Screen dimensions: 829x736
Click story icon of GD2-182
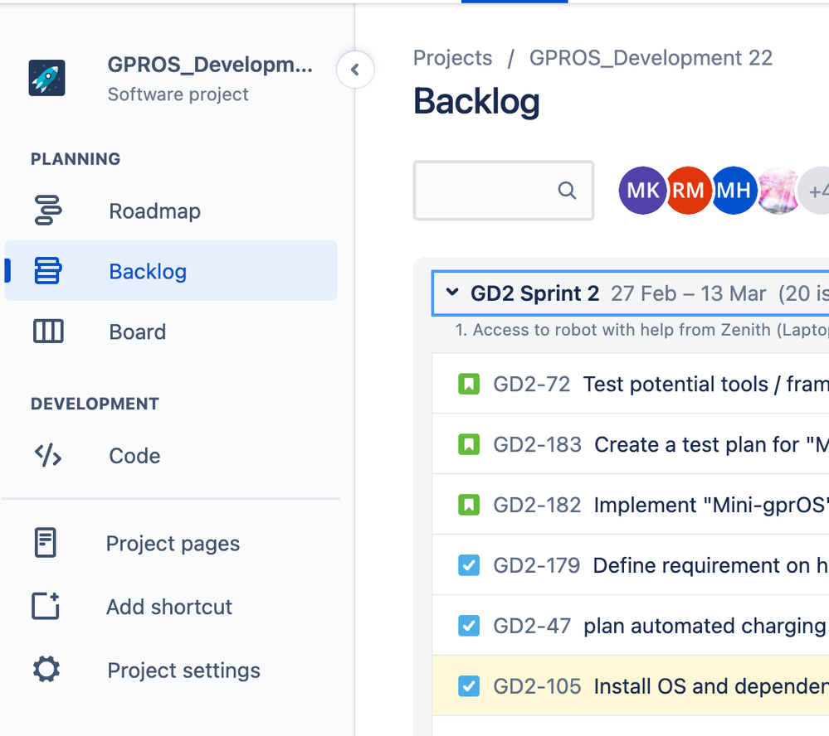click(468, 505)
